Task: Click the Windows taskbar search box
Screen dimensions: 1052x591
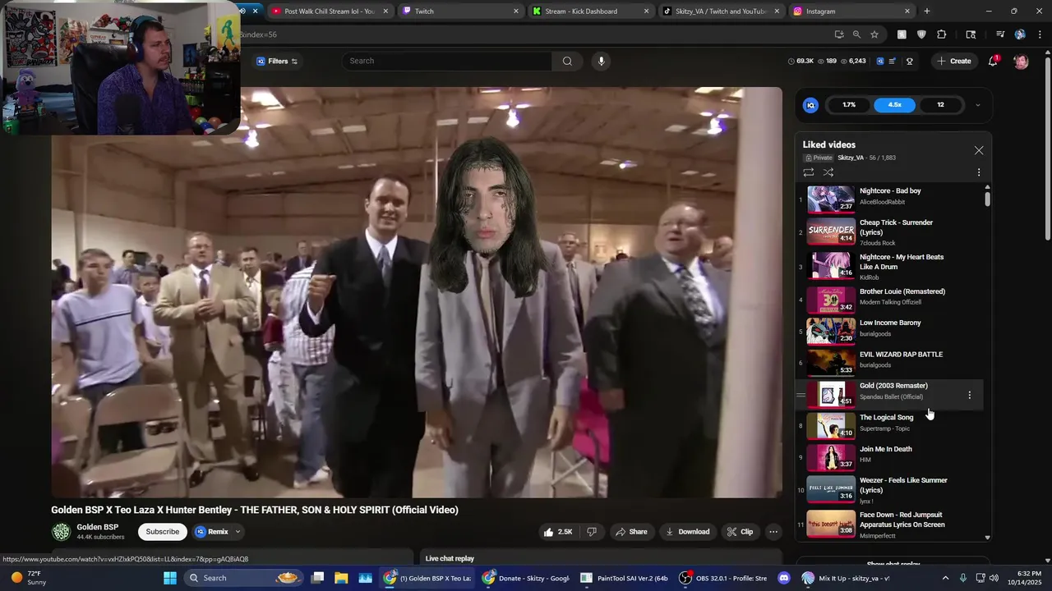Action: click(242, 578)
